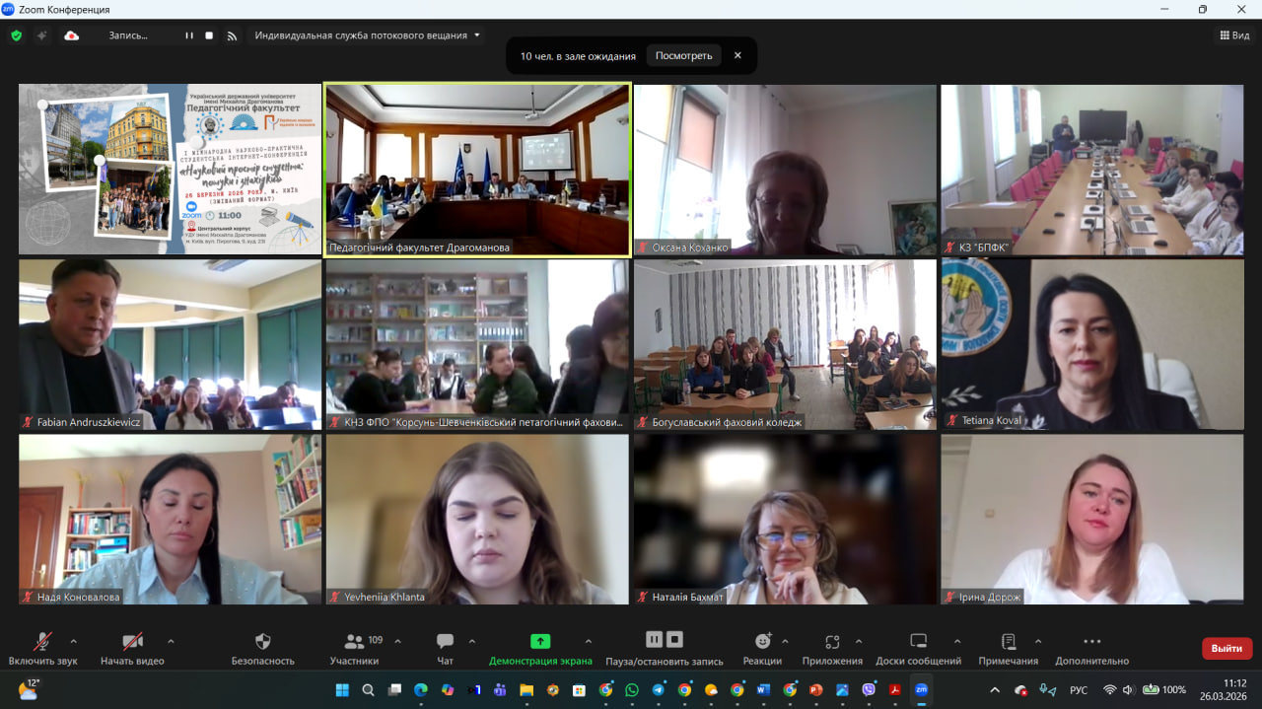Click the red Выйти button
The width and height of the screenshot is (1262, 709).
(x=1227, y=648)
